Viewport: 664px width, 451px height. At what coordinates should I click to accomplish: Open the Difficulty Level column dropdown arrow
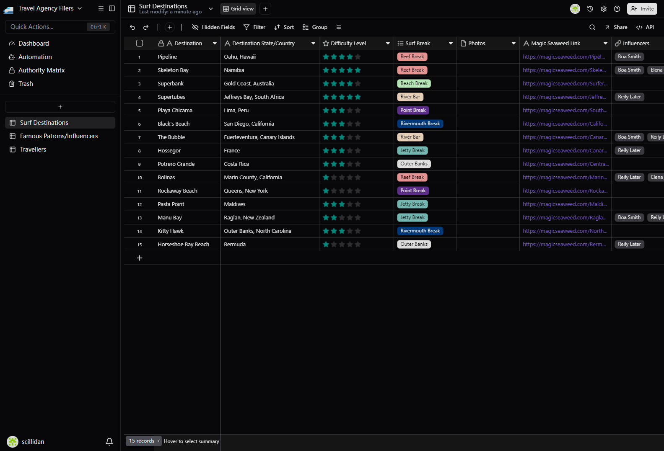point(388,44)
